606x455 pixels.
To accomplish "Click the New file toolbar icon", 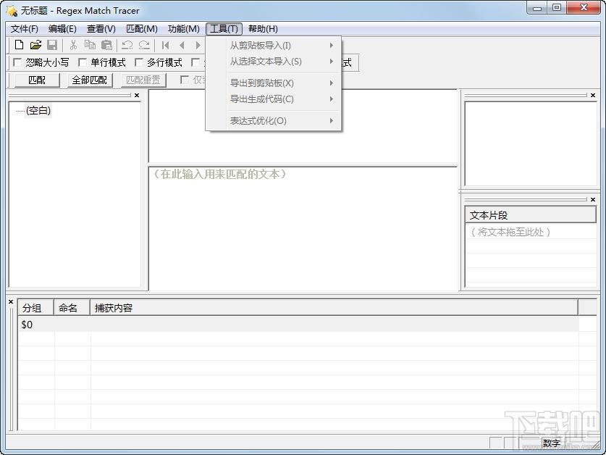I will click(19, 45).
